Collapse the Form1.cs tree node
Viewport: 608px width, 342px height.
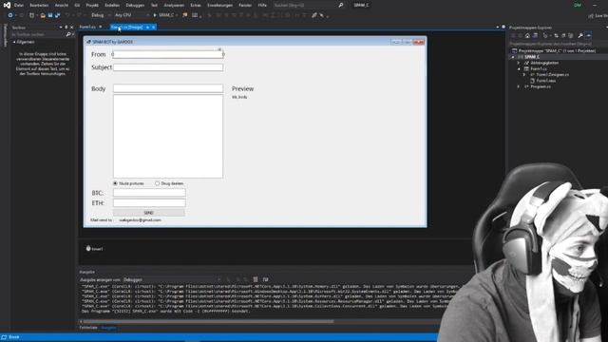pyautogui.click(x=519, y=68)
